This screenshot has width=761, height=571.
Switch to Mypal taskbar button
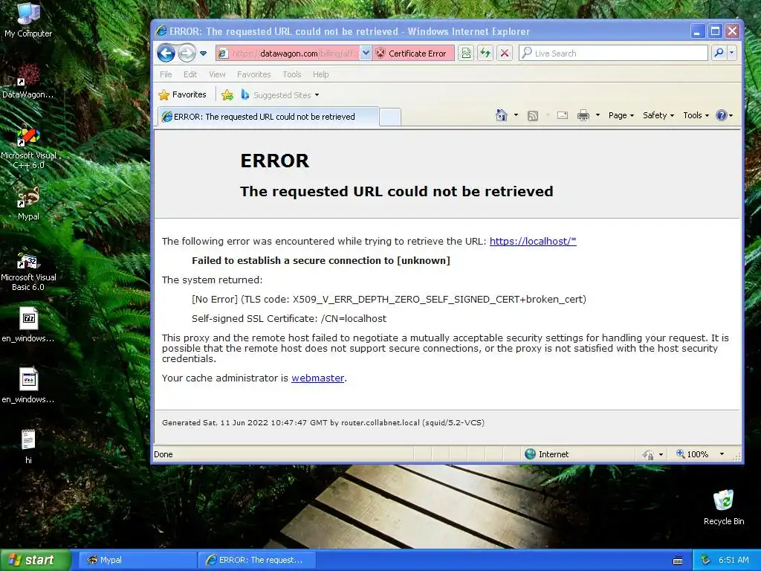point(137,560)
